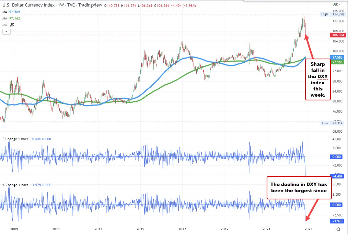Viewport: 348px width, 235px height.
Task: Click the High 114.778 marker label
Action: point(328,14)
